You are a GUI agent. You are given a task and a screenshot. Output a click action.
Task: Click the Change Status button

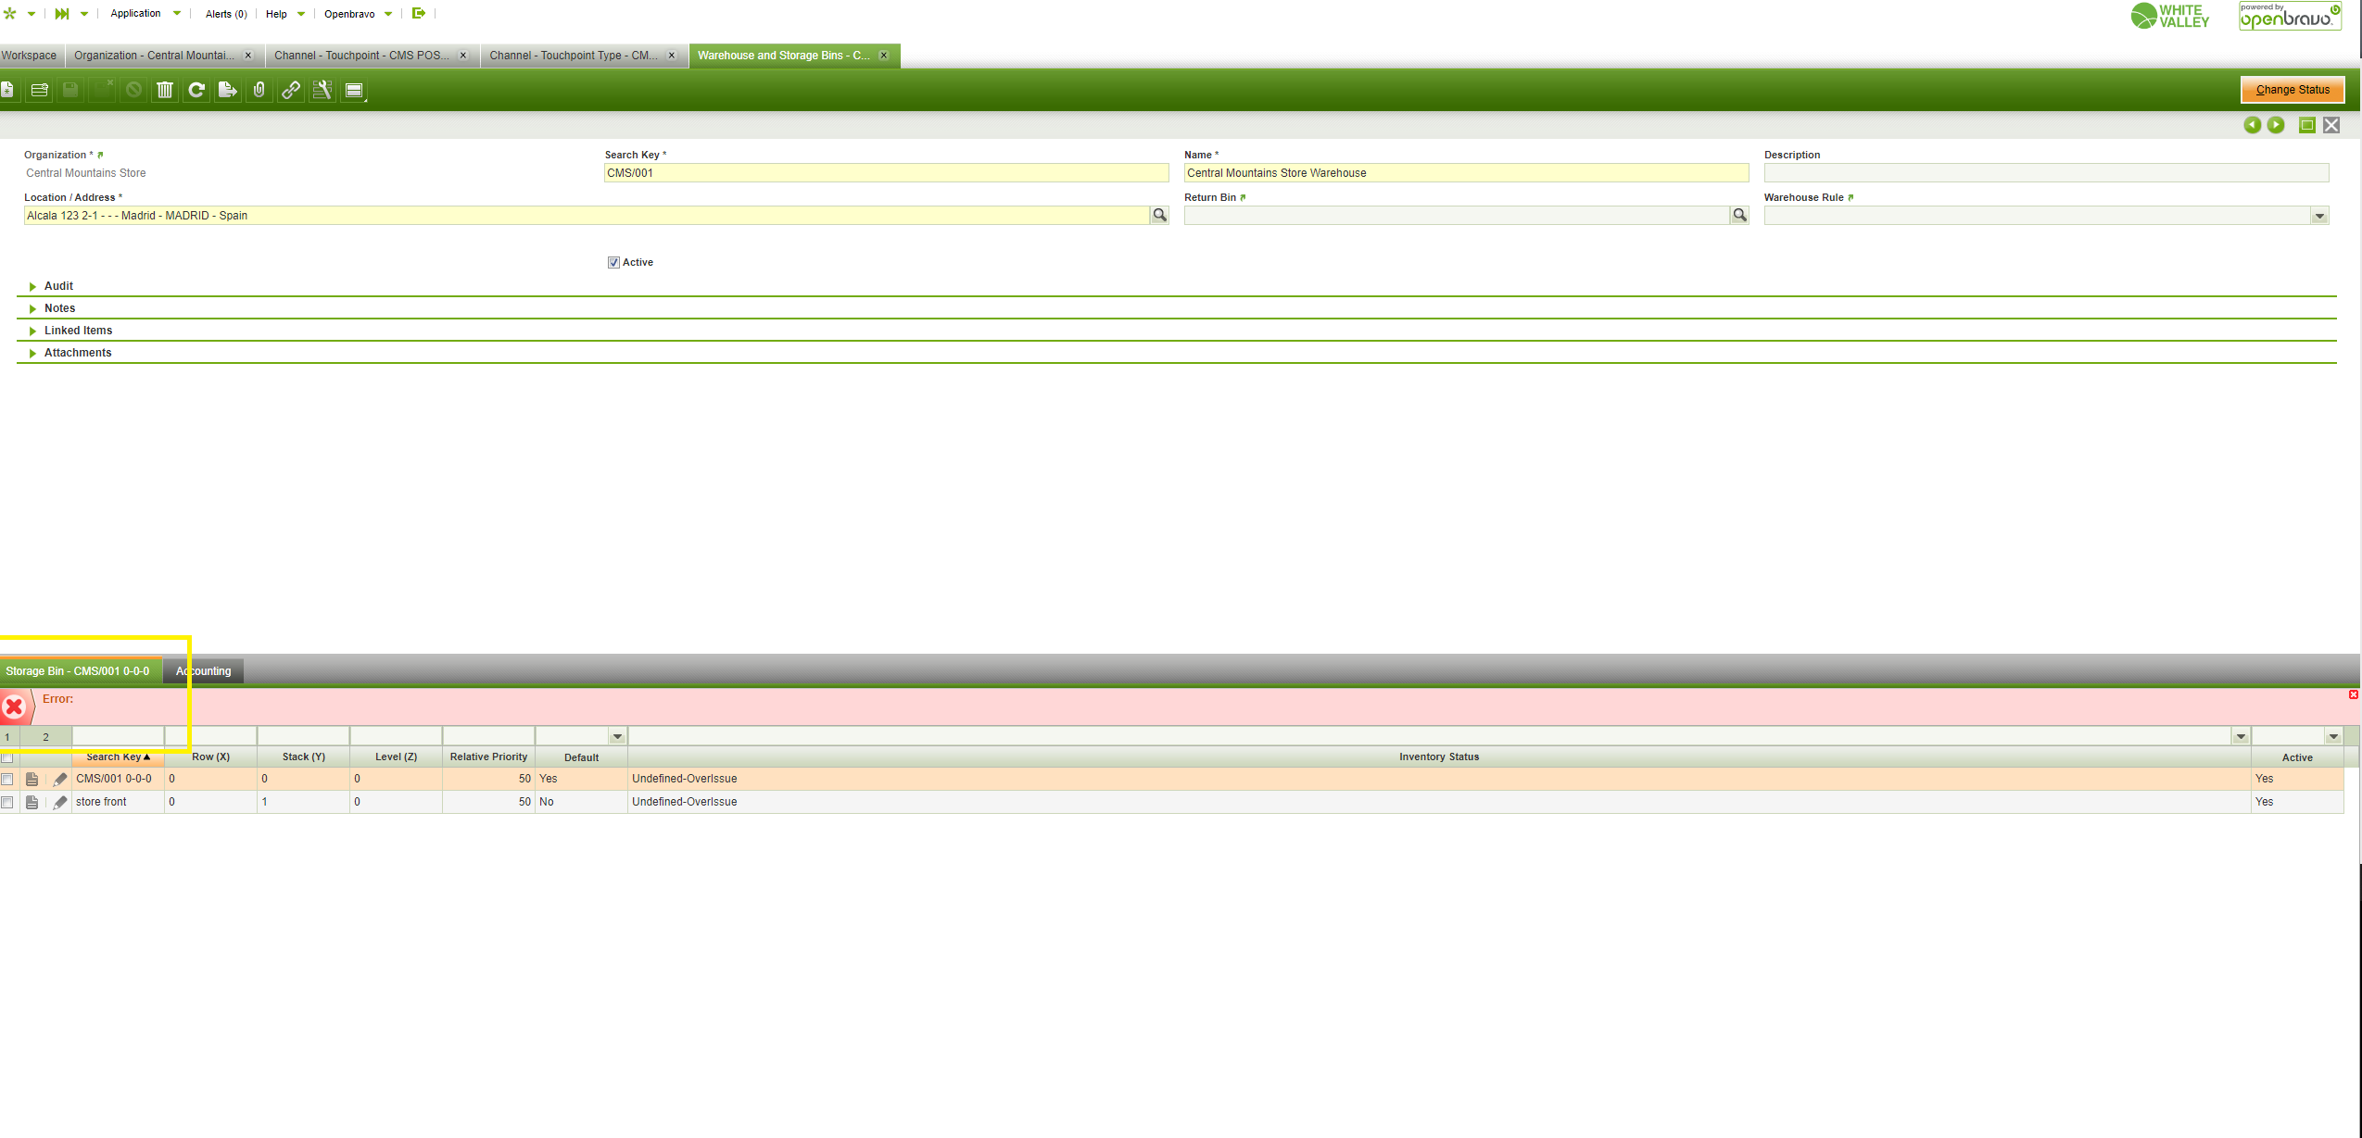coord(2292,90)
